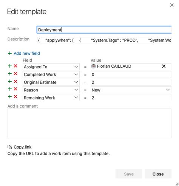Add a field above the Assigned To row
This screenshot has height=186, width=179.
coord(10,66)
